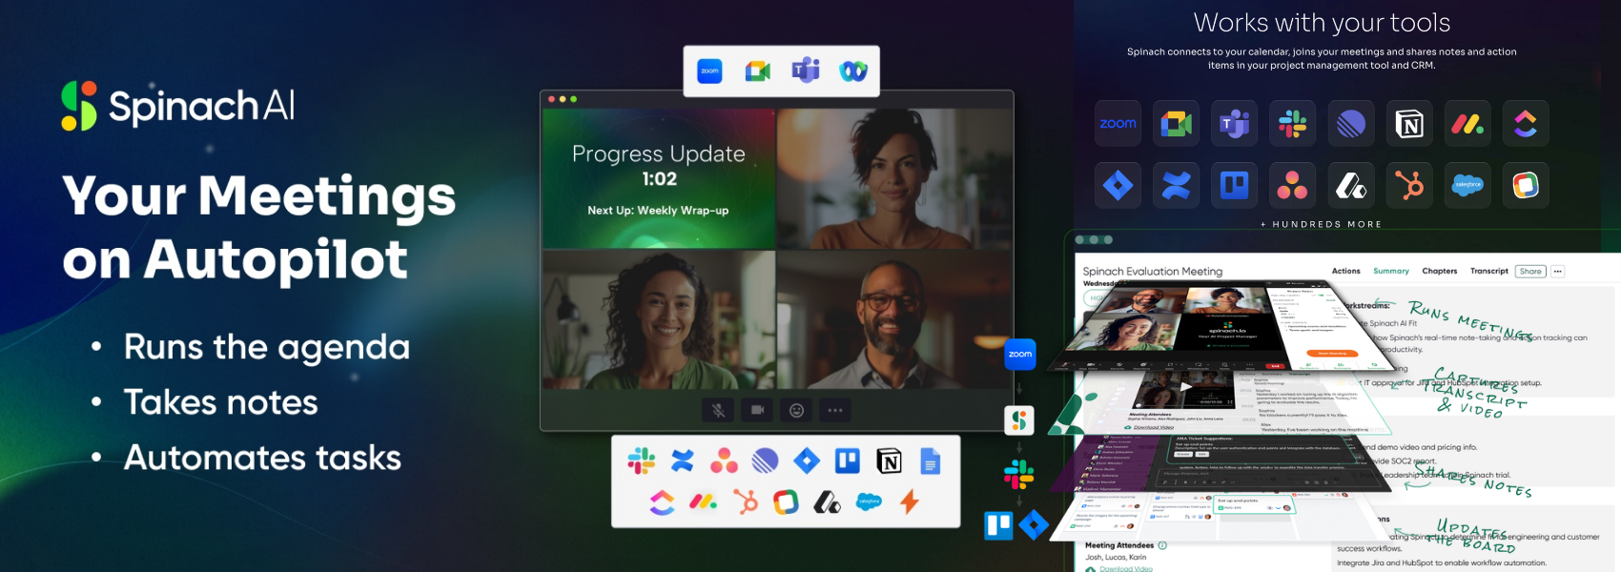The height and width of the screenshot is (572, 1621).
Task: Select the Progress Update agenda tile
Action: coord(659,178)
